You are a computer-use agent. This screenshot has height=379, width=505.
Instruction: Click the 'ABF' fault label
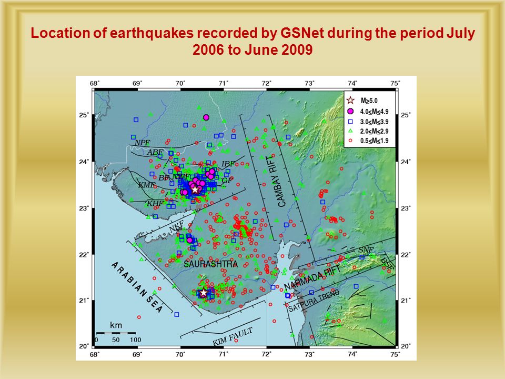click(x=155, y=152)
